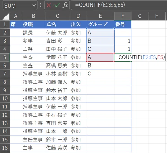Screen dimensions: 167x153
Task: Select row 5 header
Action: click(5, 57)
